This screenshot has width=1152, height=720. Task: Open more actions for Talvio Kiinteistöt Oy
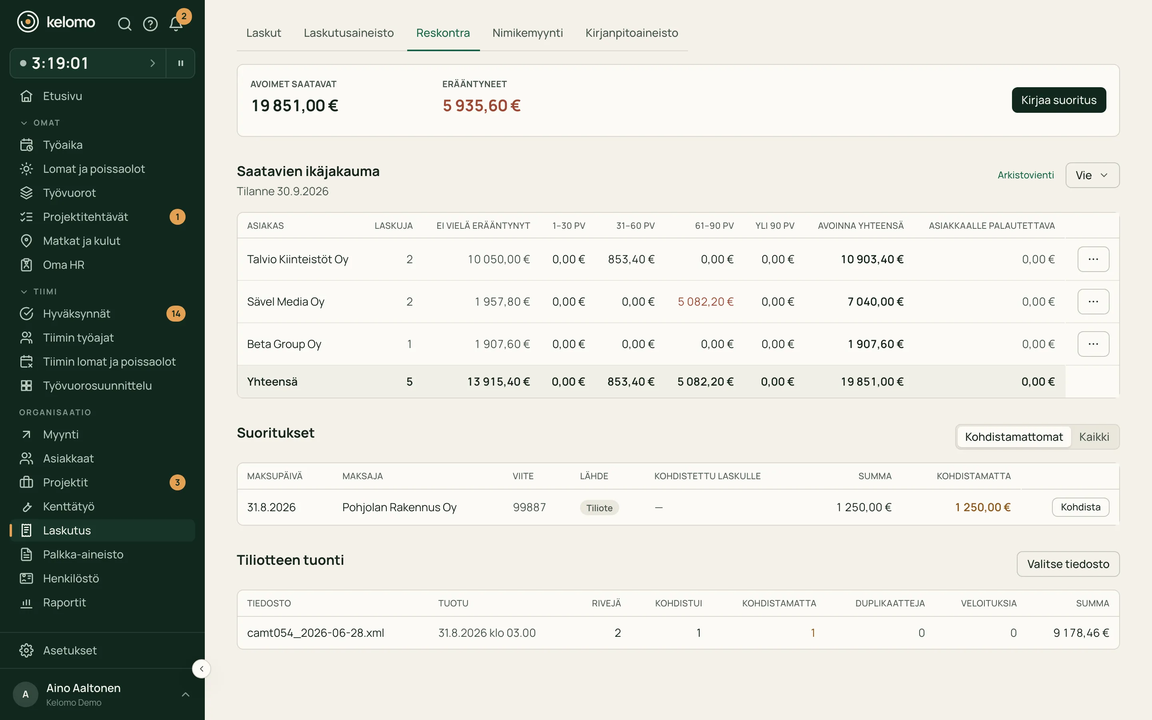click(x=1093, y=259)
